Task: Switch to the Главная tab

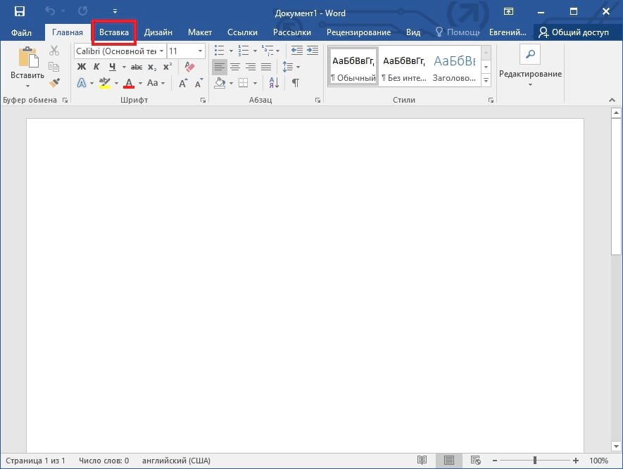Action: point(68,32)
